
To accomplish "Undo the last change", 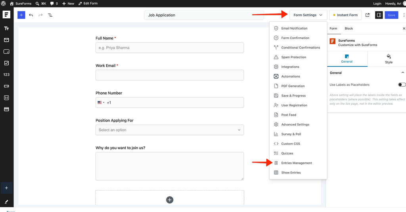I will [31, 15].
